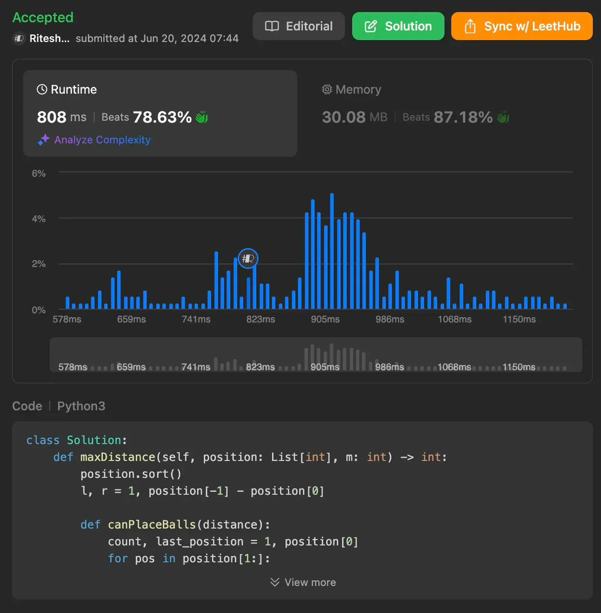This screenshot has width=601, height=613.
Task: Click the Editorial book icon
Action: 272,26
